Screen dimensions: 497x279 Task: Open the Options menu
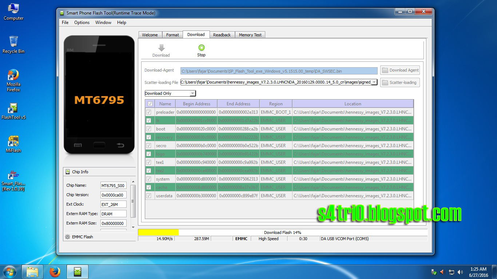(82, 23)
